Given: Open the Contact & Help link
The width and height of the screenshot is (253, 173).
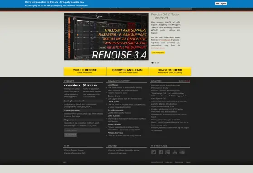Looking at the screenshot, I should [x=114, y=96].
